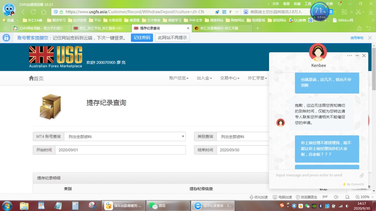Image resolution: width=376 pixels, height=211 pixels.
Task: Open the 交易中心 navigation dropdown
Action: pos(230,78)
